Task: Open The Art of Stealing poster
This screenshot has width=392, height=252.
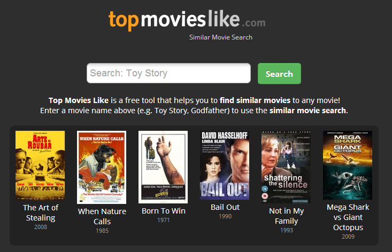Action: click(40, 166)
